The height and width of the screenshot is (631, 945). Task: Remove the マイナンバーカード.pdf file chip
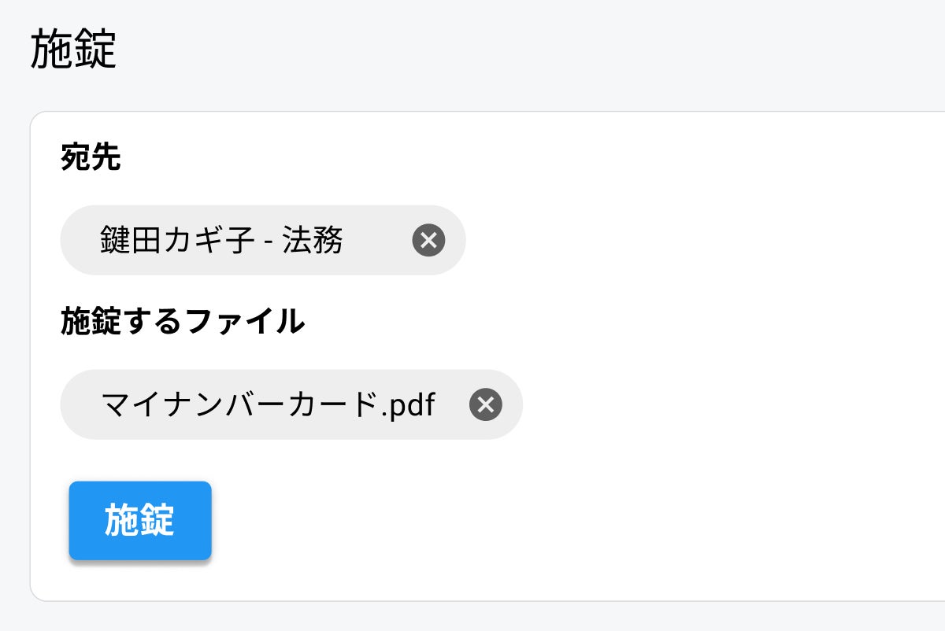pos(485,404)
